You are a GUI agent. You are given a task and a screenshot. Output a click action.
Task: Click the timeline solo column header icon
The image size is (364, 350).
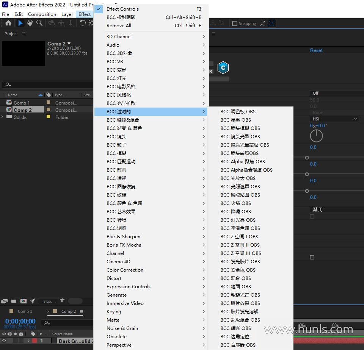(15, 334)
